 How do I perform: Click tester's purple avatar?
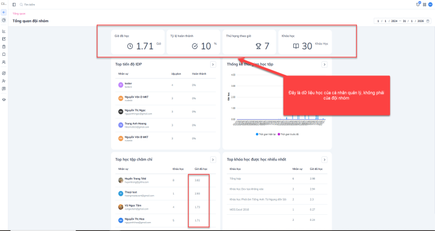pos(121,85)
